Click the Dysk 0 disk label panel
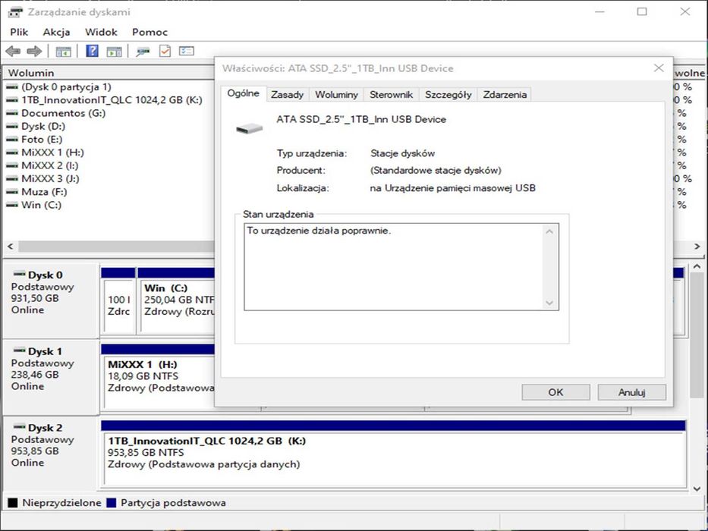This screenshot has width=708, height=531. 51,300
